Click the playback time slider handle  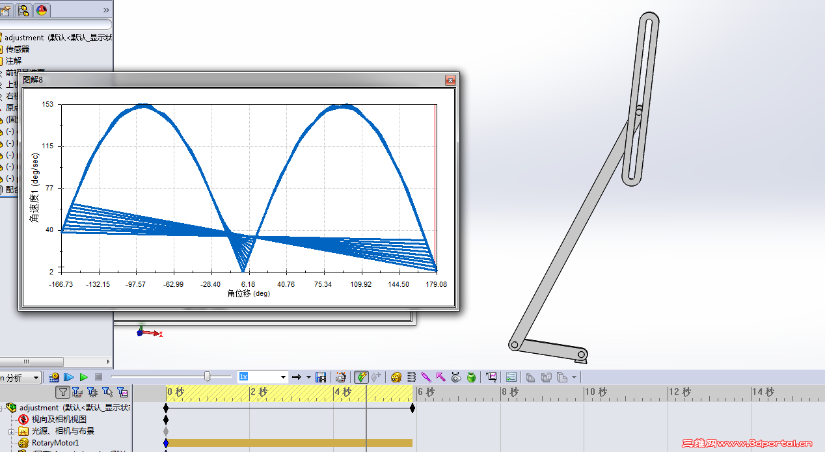[x=208, y=377]
